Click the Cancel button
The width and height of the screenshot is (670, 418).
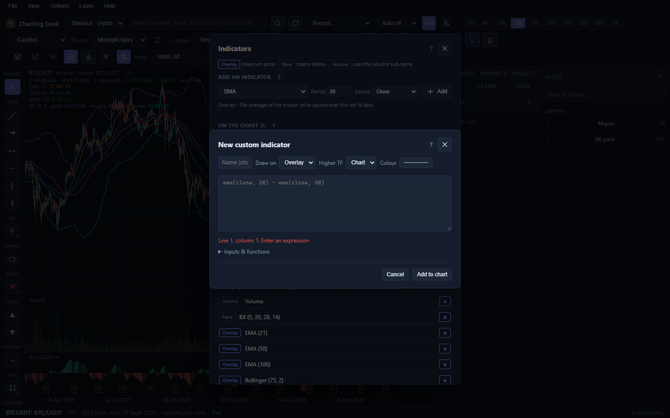[x=395, y=274]
